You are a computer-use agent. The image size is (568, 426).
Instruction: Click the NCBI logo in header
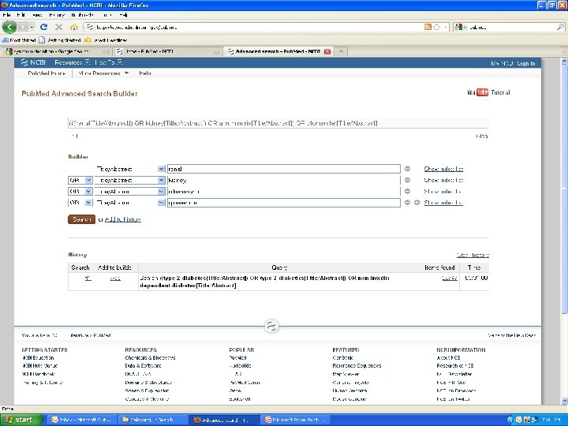coord(33,62)
